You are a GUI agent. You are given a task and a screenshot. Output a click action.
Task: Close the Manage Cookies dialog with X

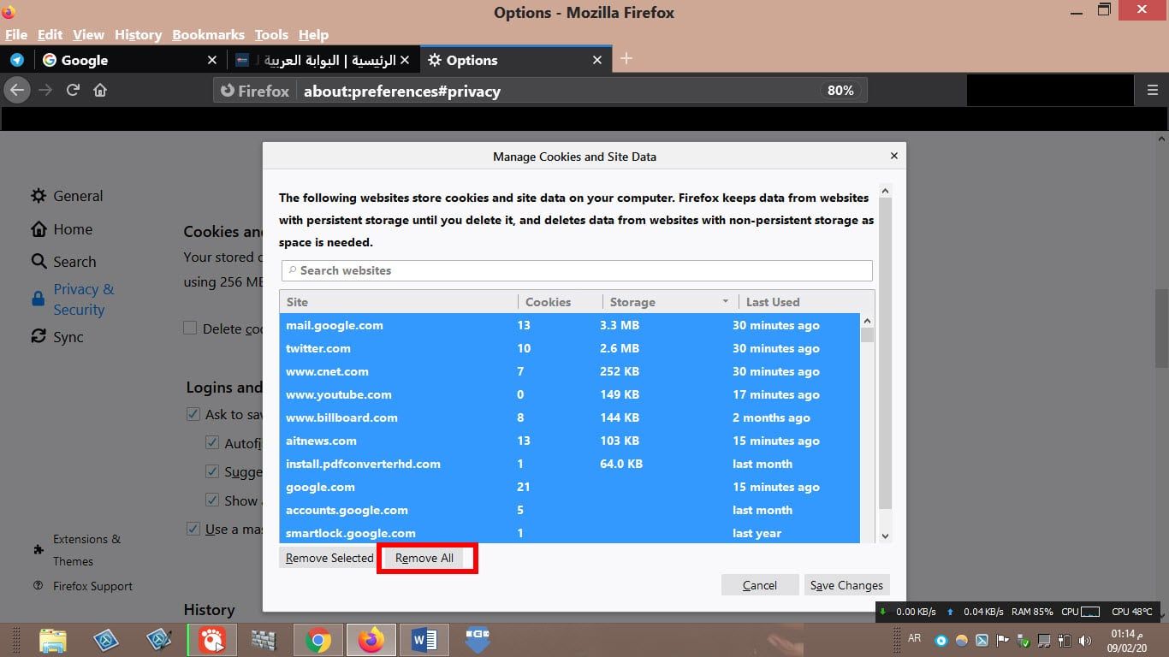pos(893,156)
